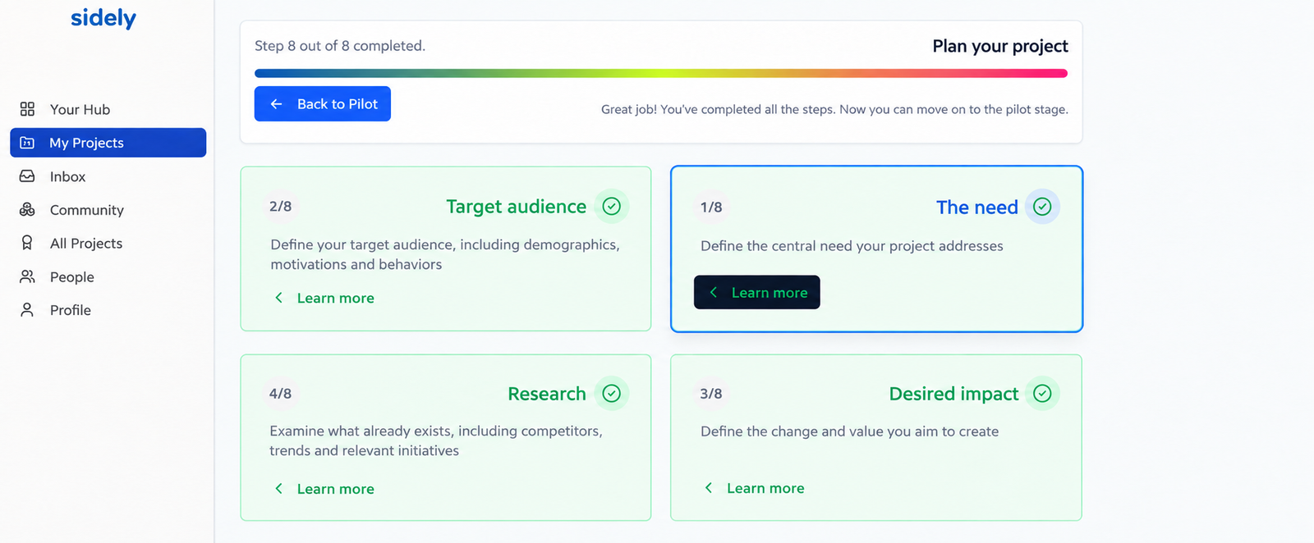
Task: Select My Projects in the sidebar
Action: pos(108,143)
